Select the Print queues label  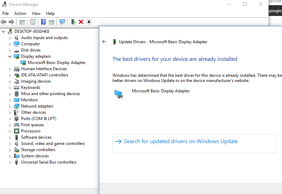33,125
